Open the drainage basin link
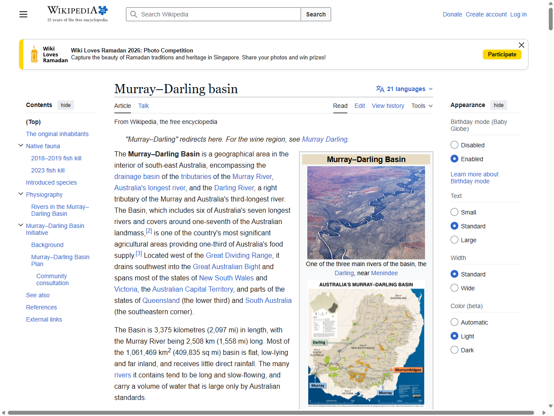Image resolution: width=554 pixels, height=416 pixels. click(x=137, y=176)
